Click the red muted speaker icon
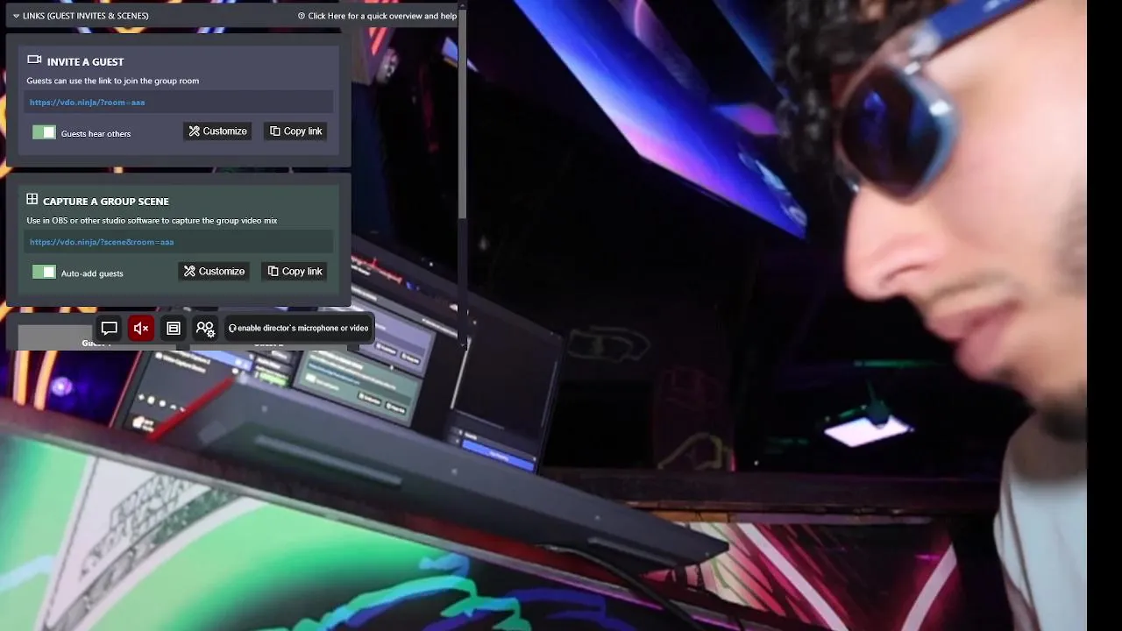Screen dimensions: 1122x631 141,329
